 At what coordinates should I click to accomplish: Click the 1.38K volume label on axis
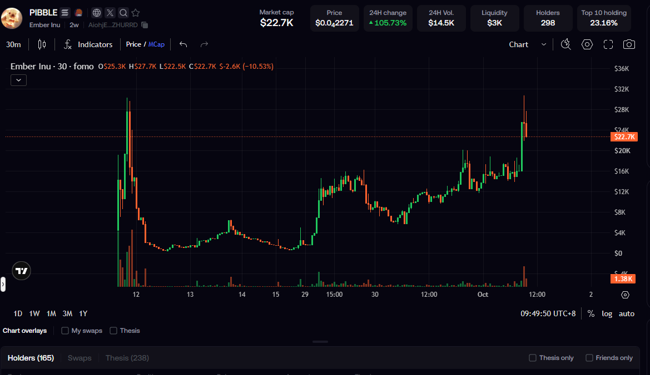point(623,279)
